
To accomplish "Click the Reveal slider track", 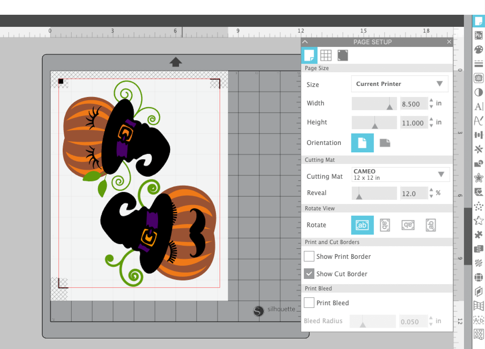I will [x=374, y=193].
